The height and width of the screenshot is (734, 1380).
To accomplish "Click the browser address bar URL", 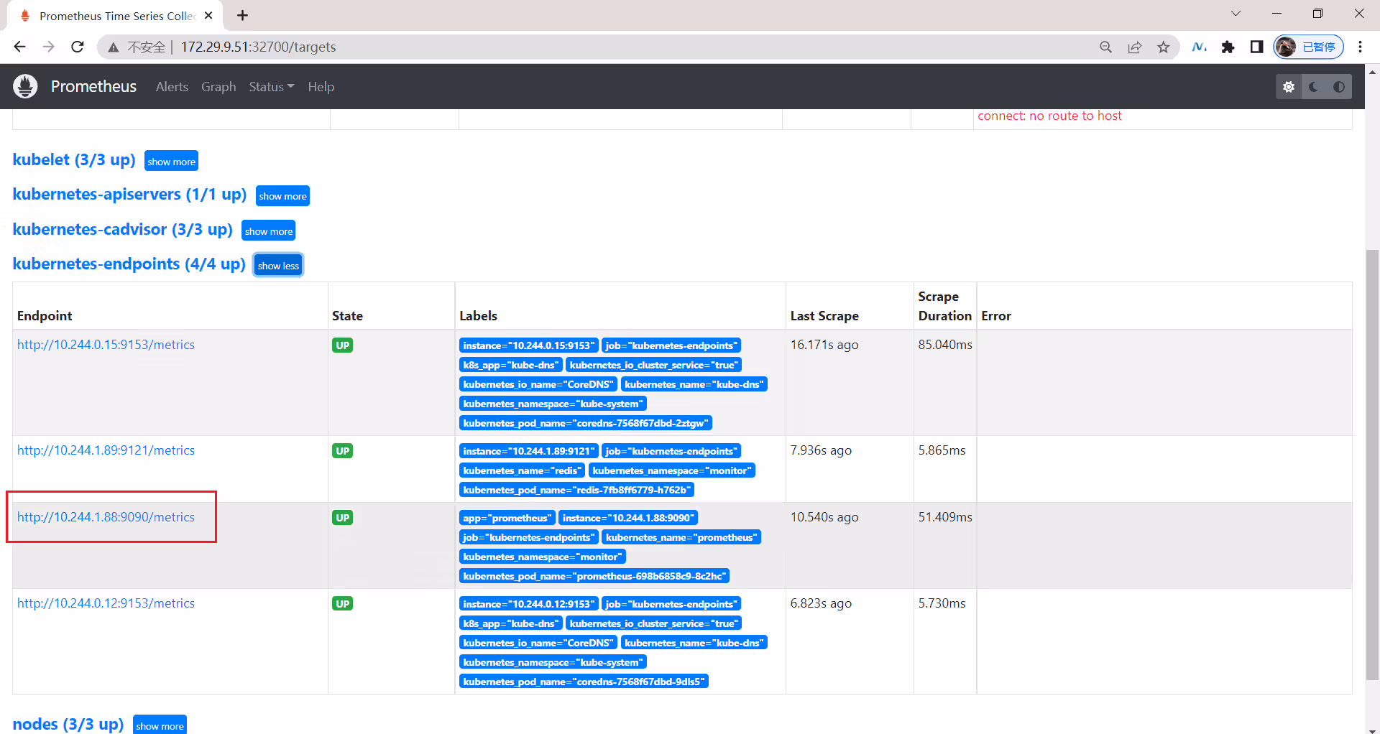I will [258, 47].
